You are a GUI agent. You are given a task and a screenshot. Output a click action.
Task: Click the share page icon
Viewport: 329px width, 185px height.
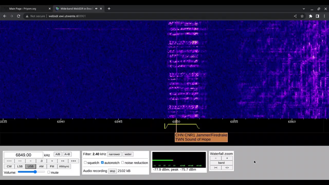tap(295, 16)
